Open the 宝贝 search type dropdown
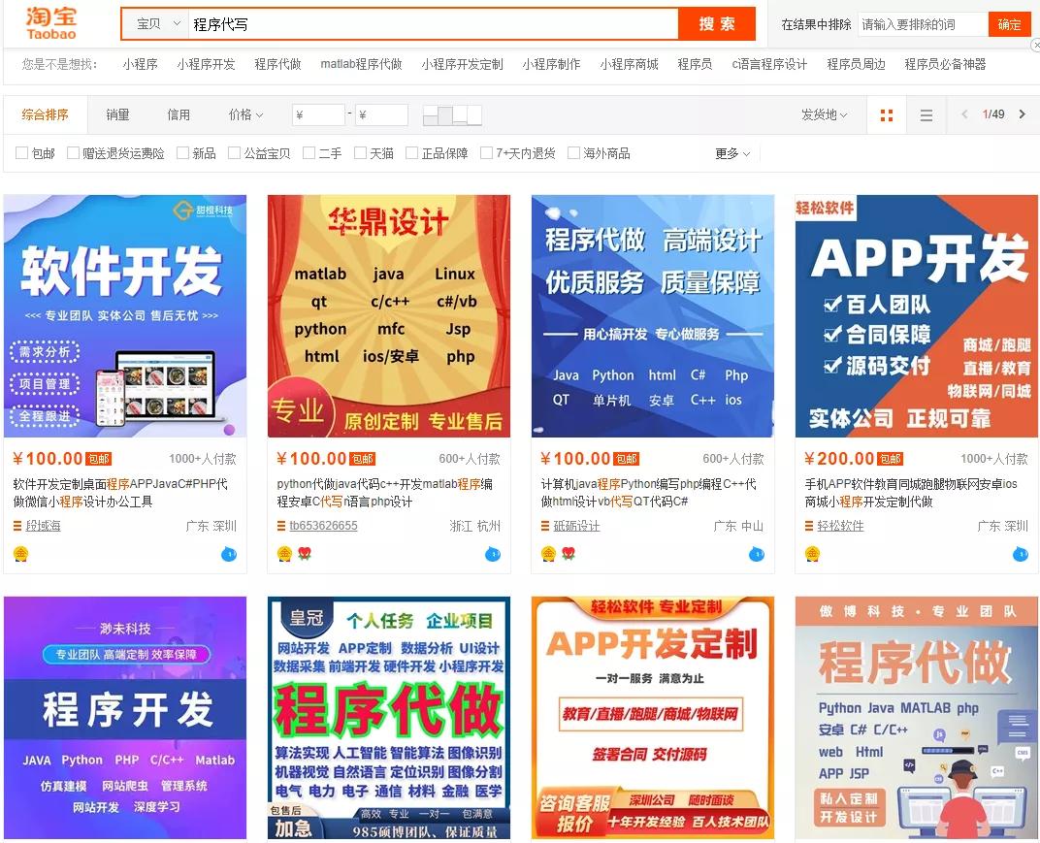This screenshot has width=1040, height=843. point(157,24)
